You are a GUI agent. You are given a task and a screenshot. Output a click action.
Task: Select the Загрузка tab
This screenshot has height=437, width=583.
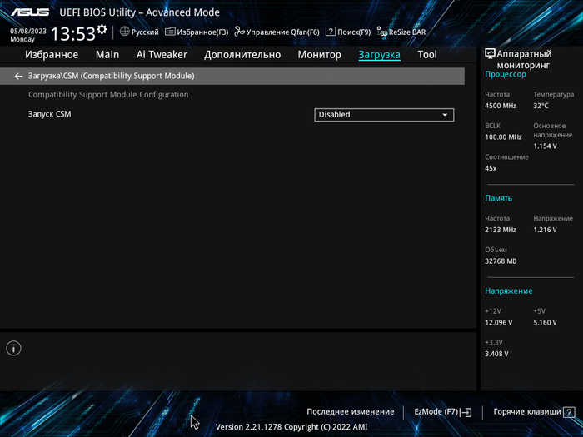click(379, 55)
